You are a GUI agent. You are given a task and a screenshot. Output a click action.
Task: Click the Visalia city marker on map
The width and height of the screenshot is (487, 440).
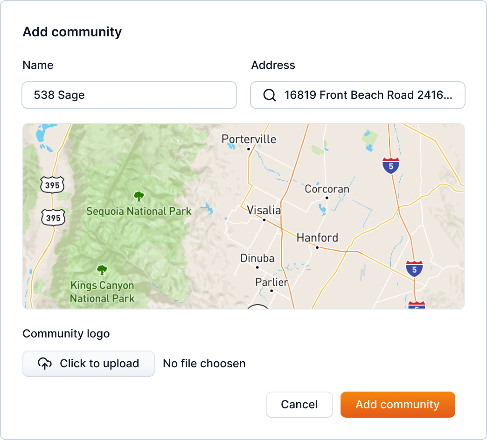pyautogui.click(x=264, y=220)
